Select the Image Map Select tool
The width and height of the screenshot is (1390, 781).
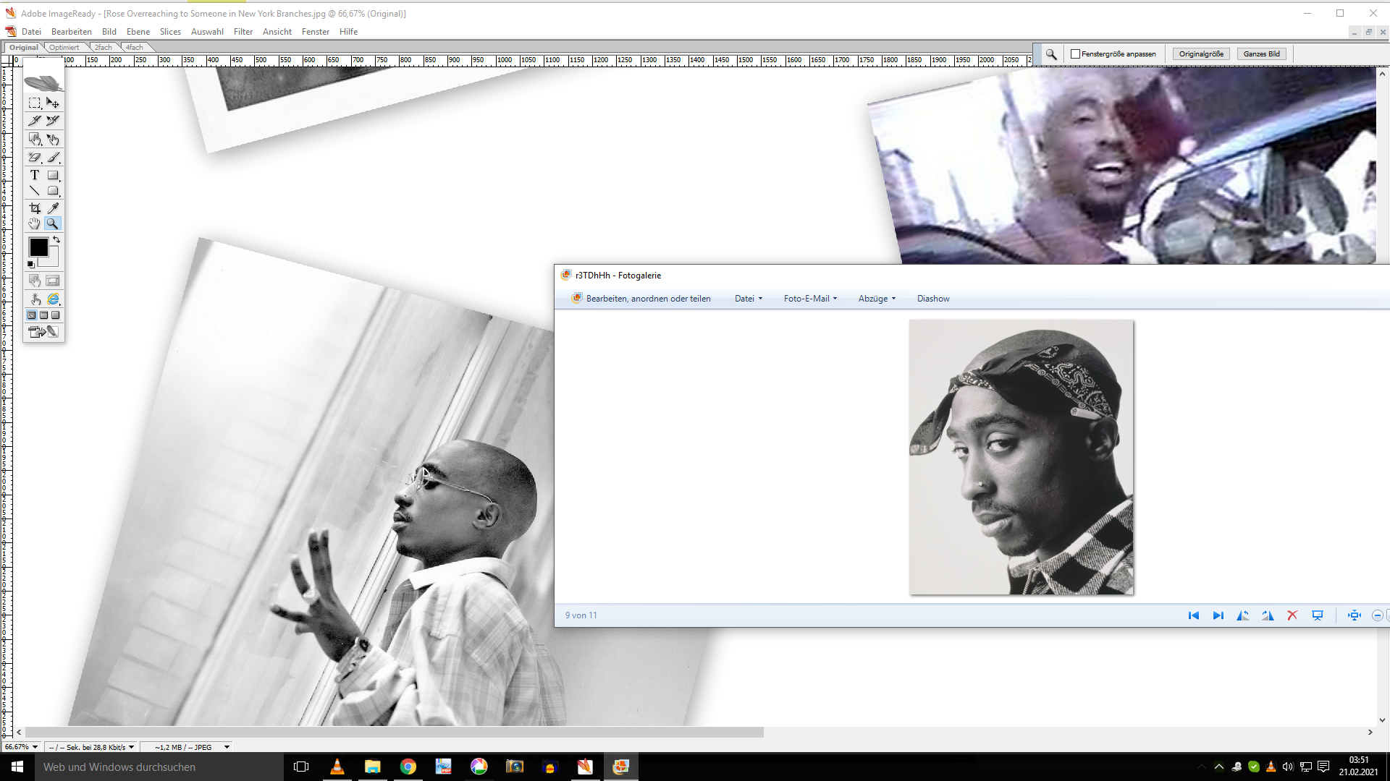click(x=53, y=139)
